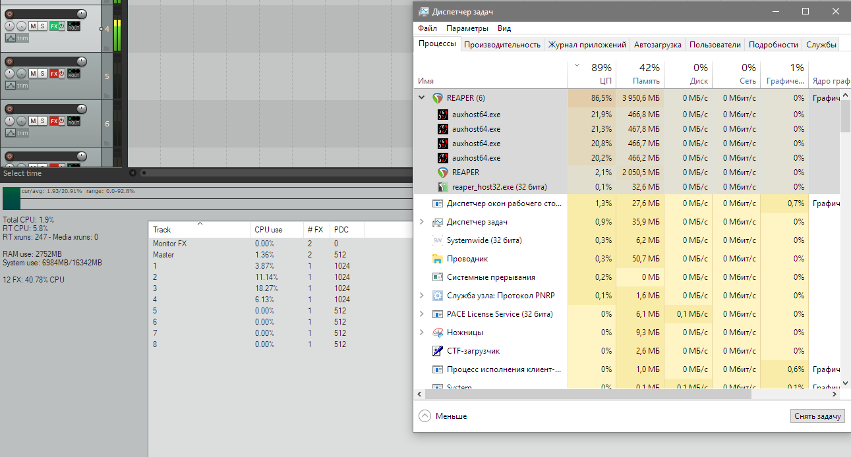851x457 pixels.
Task: Click Меньше to show fewer details
Action: click(x=443, y=416)
